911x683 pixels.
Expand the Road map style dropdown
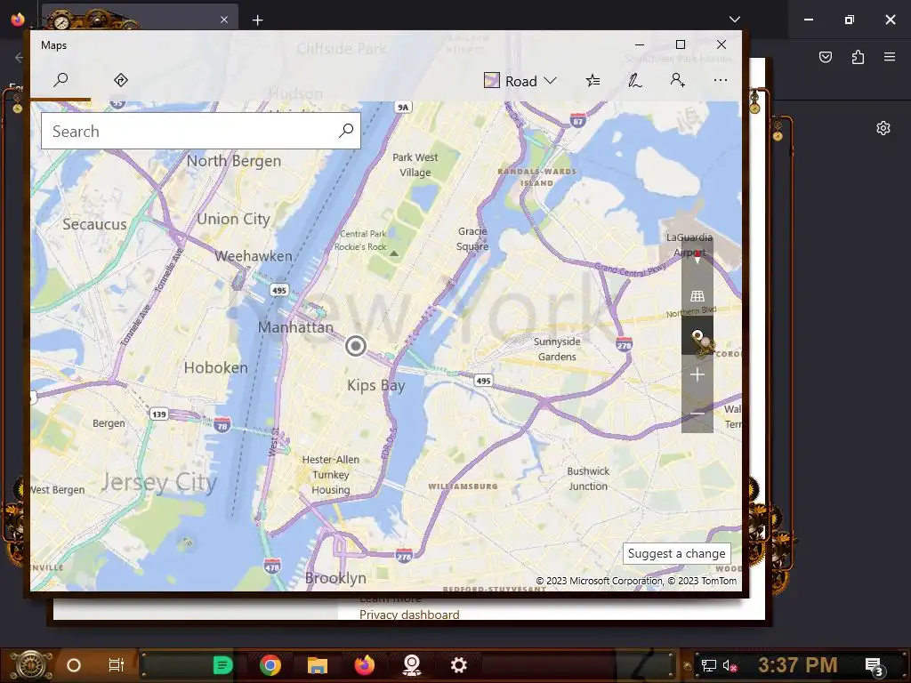click(x=520, y=81)
